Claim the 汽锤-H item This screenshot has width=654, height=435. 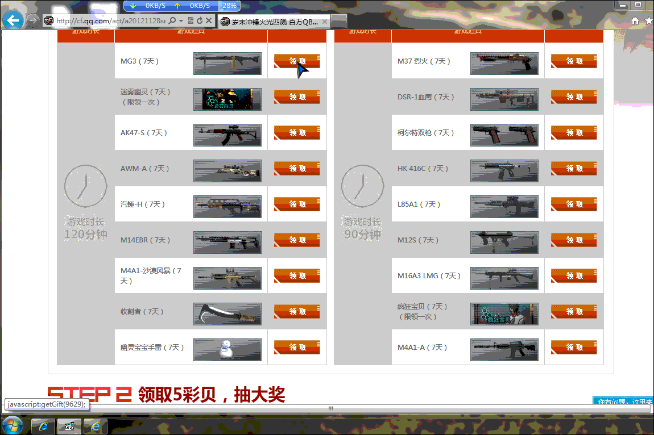coord(297,204)
